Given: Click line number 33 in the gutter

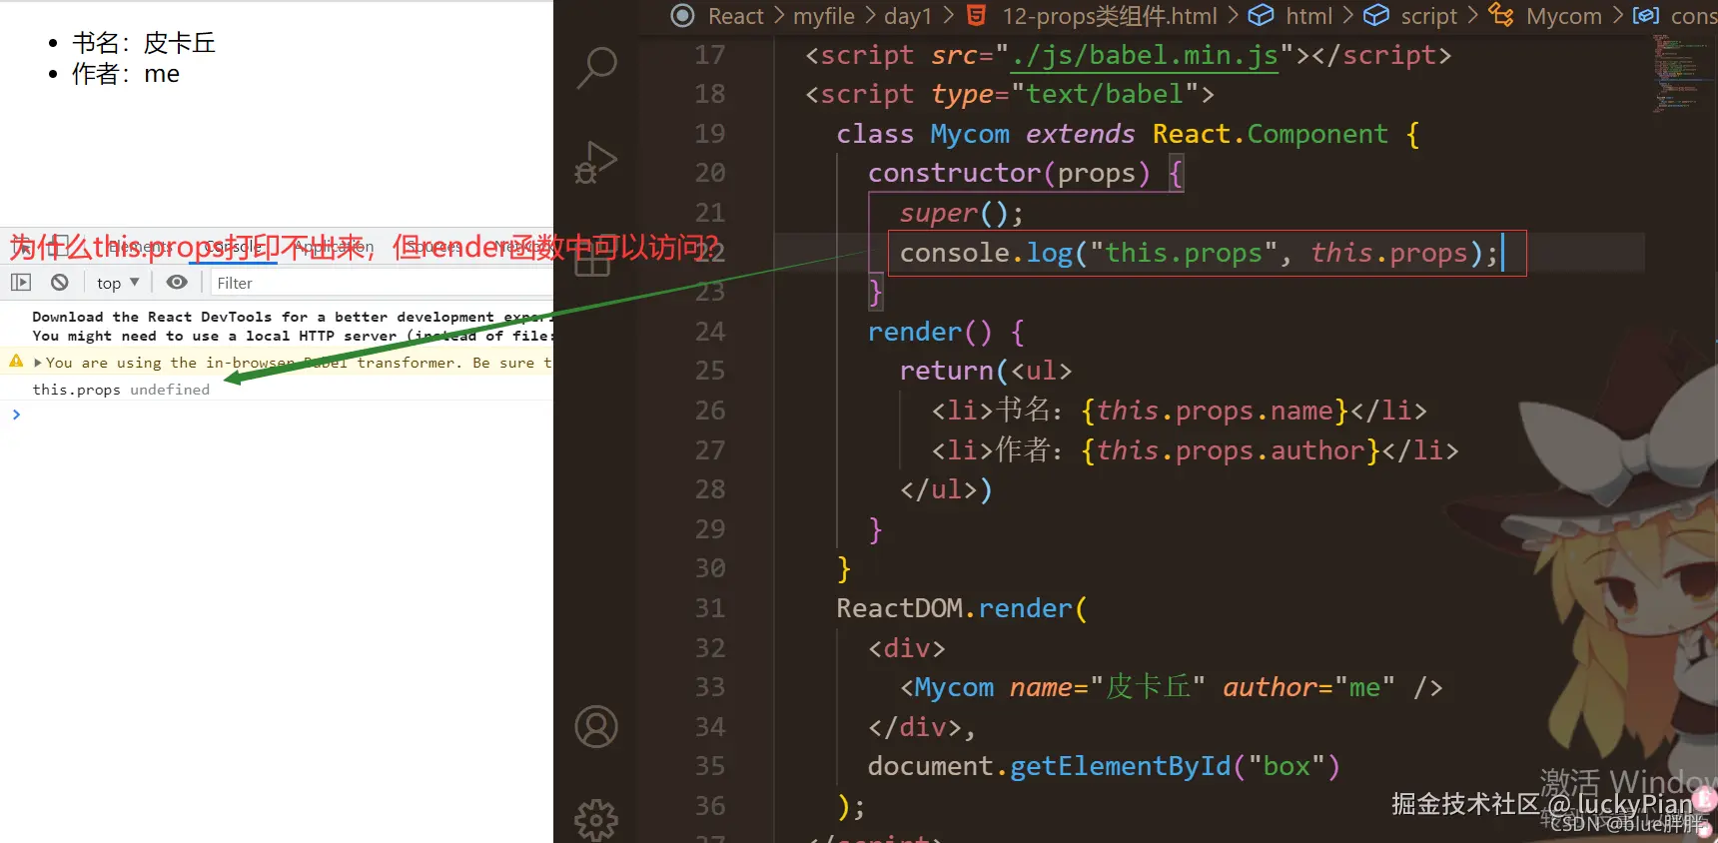Looking at the screenshot, I should click(710, 687).
